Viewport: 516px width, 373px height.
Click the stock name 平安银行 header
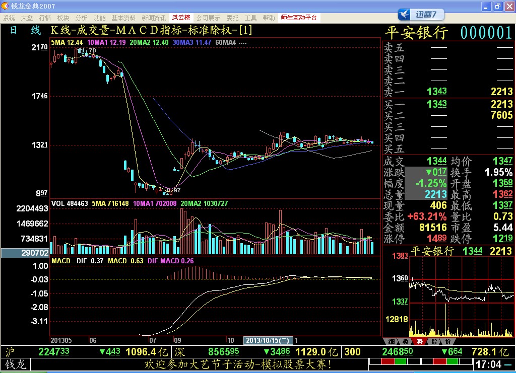click(417, 33)
